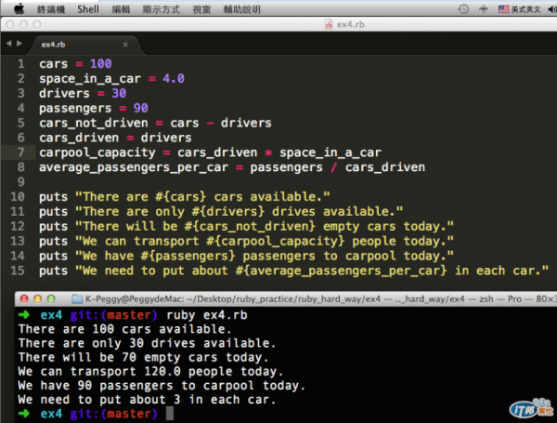Click line number 15 in the gutter
Screen dimensions: 557x423
pyautogui.click(x=18, y=271)
